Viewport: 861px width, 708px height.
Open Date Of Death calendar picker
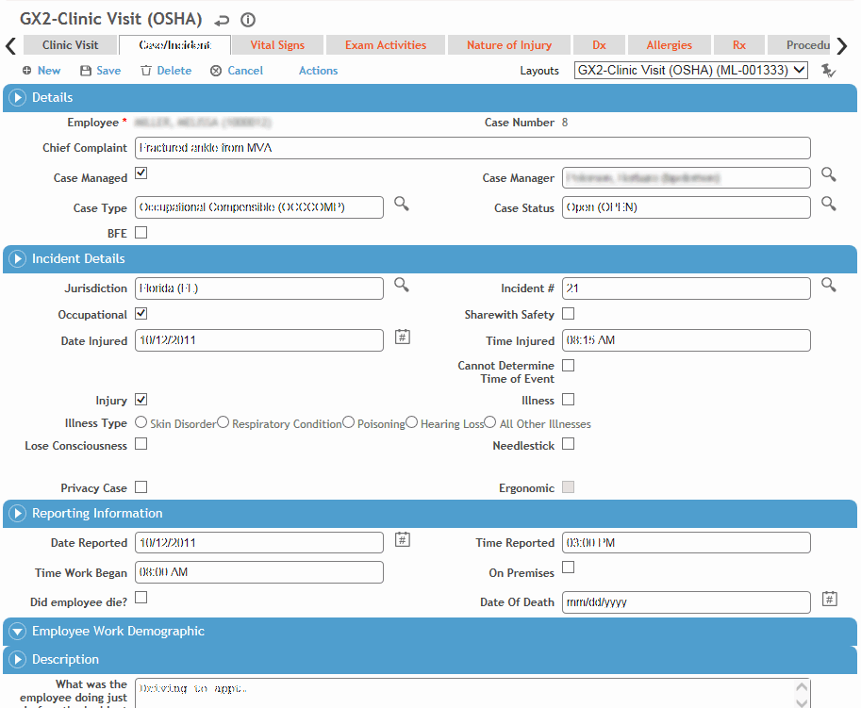click(830, 599)
